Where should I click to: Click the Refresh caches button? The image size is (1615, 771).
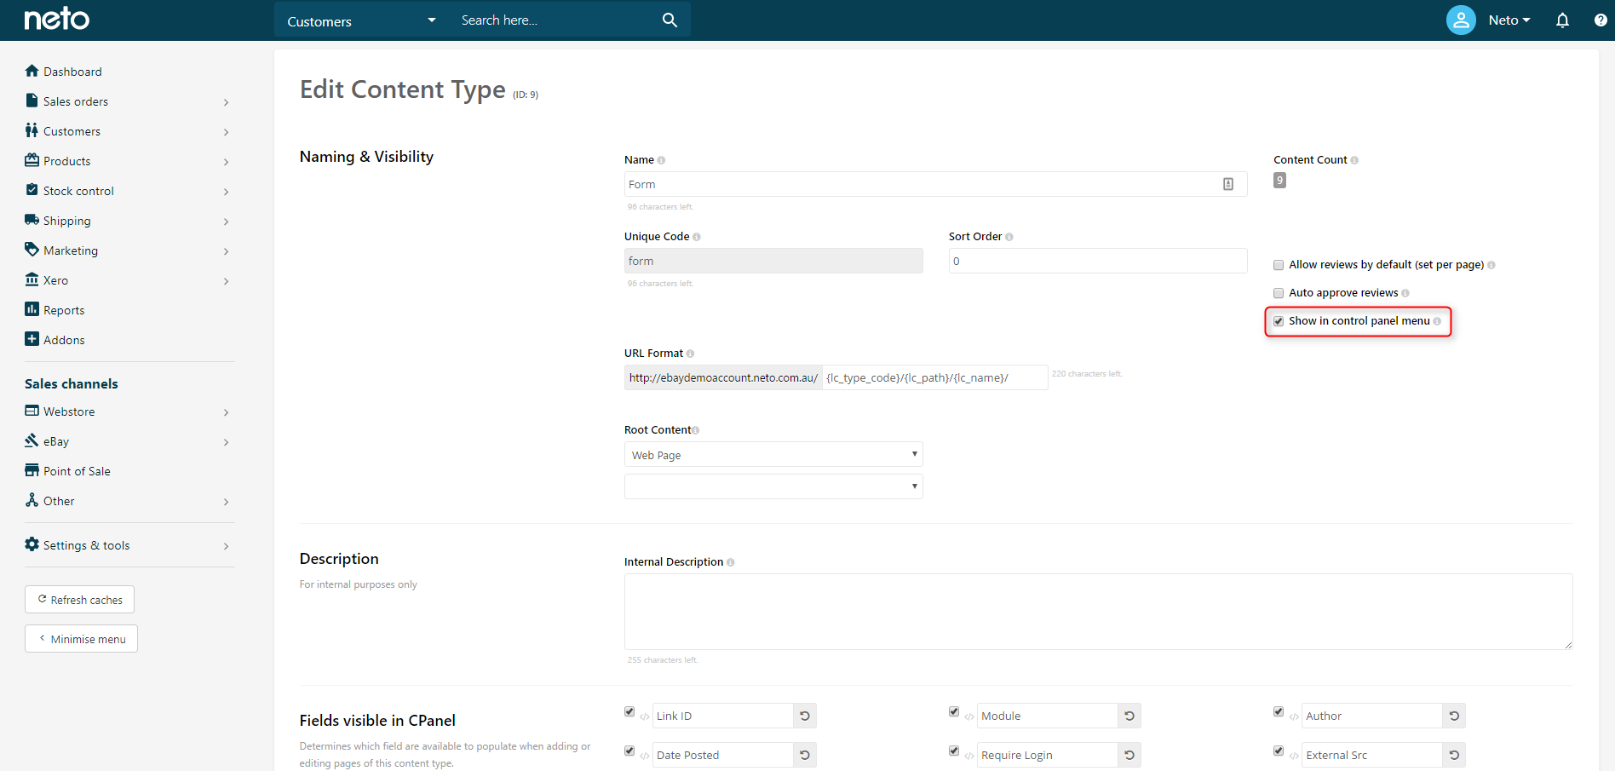click(79, 600)
